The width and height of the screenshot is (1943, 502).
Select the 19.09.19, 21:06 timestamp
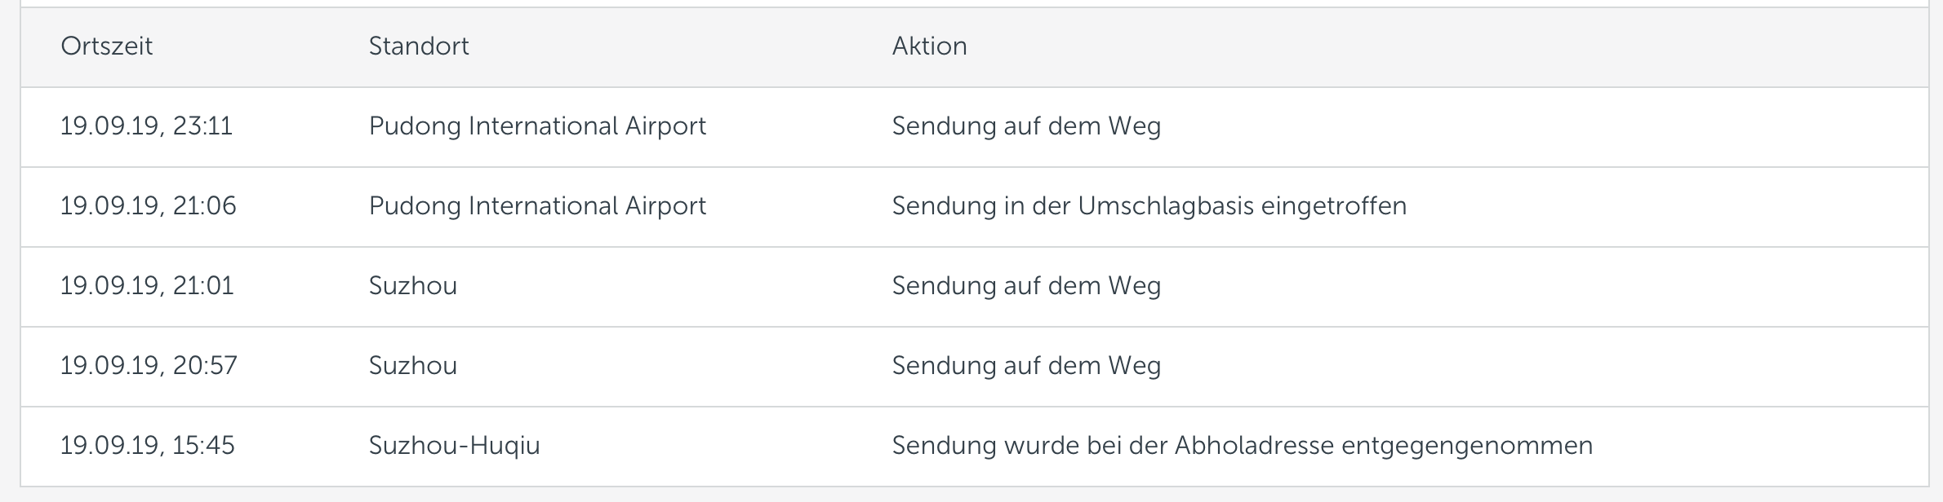pyautogui.click(x=148, y=206)
